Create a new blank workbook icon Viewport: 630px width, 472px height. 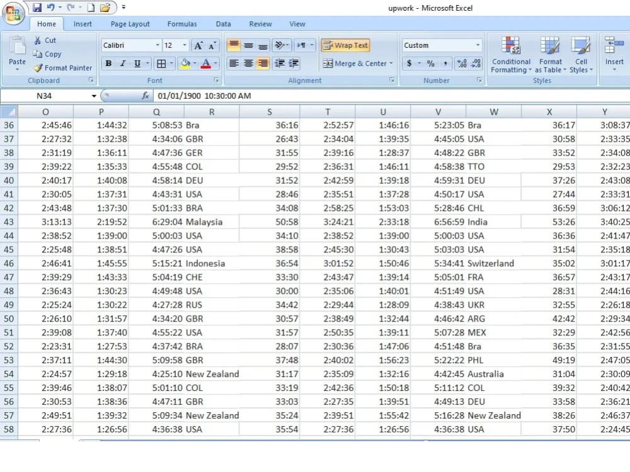pyautogui.click(x=91, y=7)
